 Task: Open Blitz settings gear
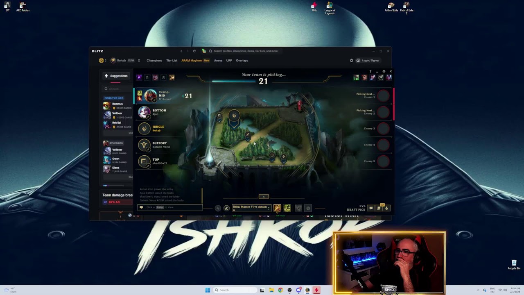tap(351, 61)
